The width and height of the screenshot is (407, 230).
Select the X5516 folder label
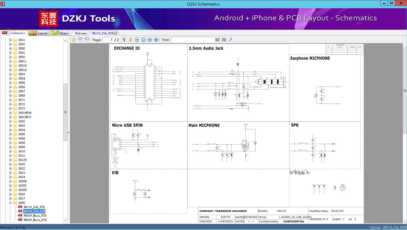pyautogui.click(x=22, y=70)
